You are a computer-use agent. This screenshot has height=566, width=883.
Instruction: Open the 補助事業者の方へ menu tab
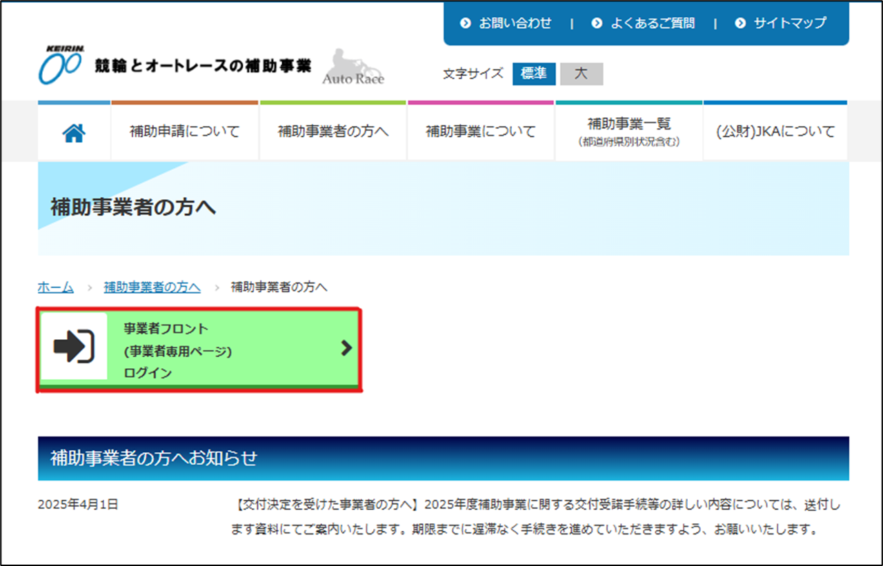[x=333, y=131]
